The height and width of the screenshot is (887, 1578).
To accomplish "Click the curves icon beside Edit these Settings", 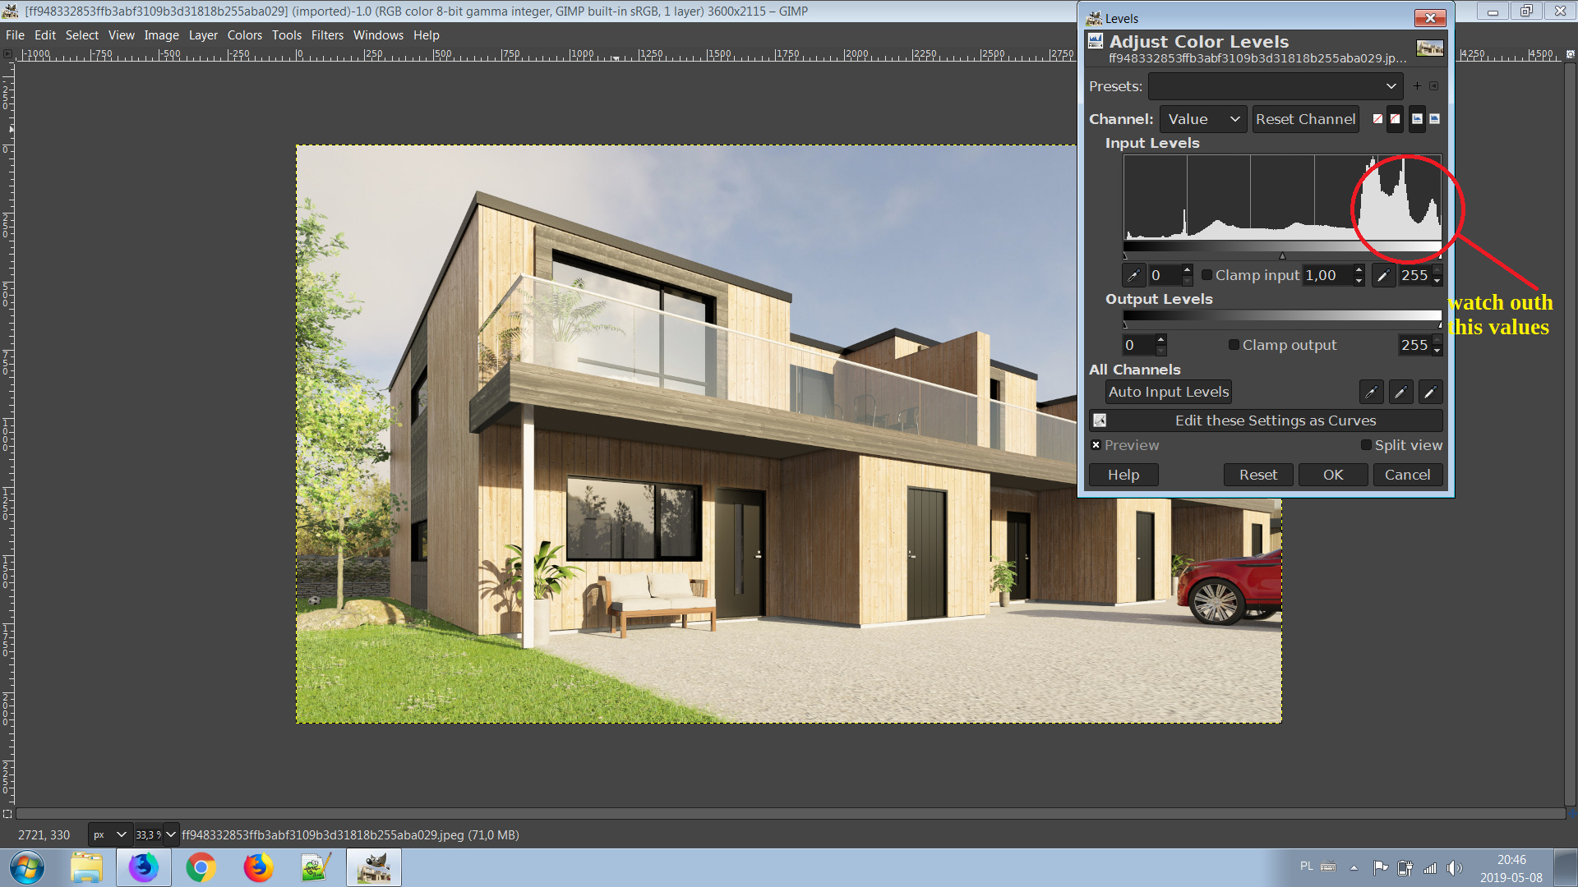I will pyautogui.click(x=1100, y=421).
